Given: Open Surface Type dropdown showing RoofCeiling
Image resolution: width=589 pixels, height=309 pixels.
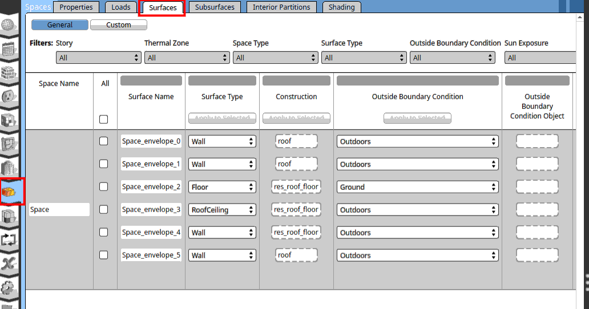Looking at the screenshot, I should (x=222, y=210).
